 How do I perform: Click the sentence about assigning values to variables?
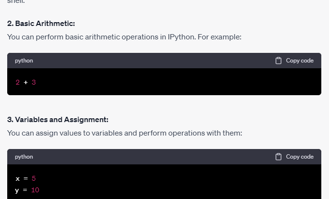pos(125,133)
